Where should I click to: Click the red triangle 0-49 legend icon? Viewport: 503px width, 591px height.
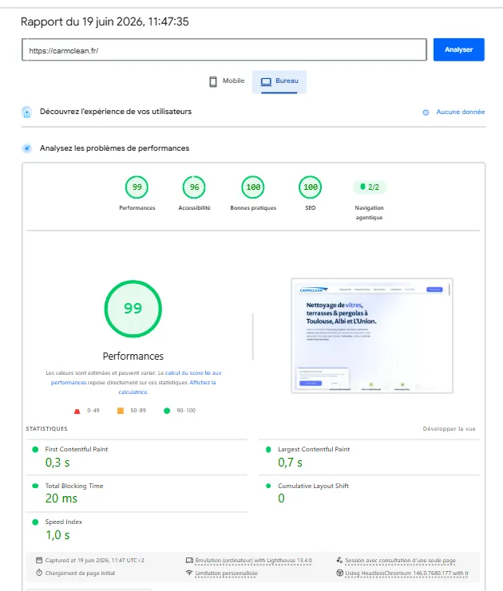pos(77,411)
